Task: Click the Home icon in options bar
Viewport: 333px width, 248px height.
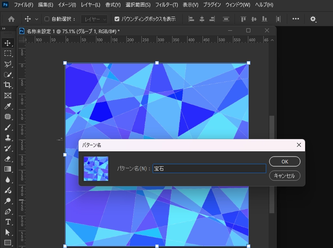Action: (x=11, y=19)
